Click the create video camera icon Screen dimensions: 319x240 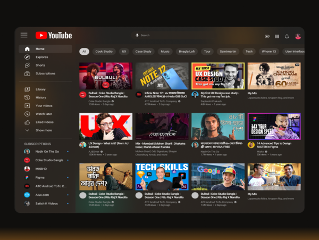(267, 36)
